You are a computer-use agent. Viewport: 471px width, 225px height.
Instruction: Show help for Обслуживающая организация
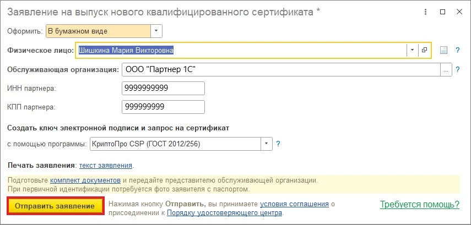pos(457,70)
